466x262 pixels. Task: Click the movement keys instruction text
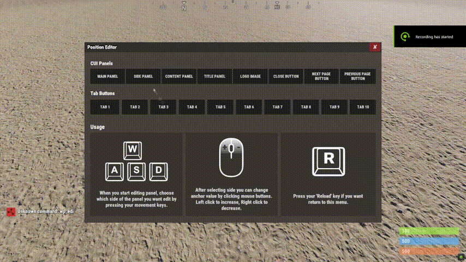136,199
